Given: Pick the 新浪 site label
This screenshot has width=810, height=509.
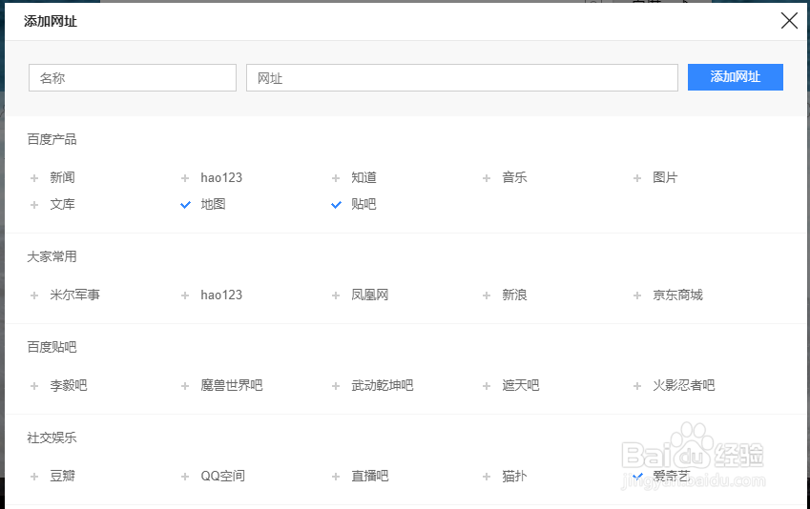Looking at the screenshot, I should tap(514, 295).
